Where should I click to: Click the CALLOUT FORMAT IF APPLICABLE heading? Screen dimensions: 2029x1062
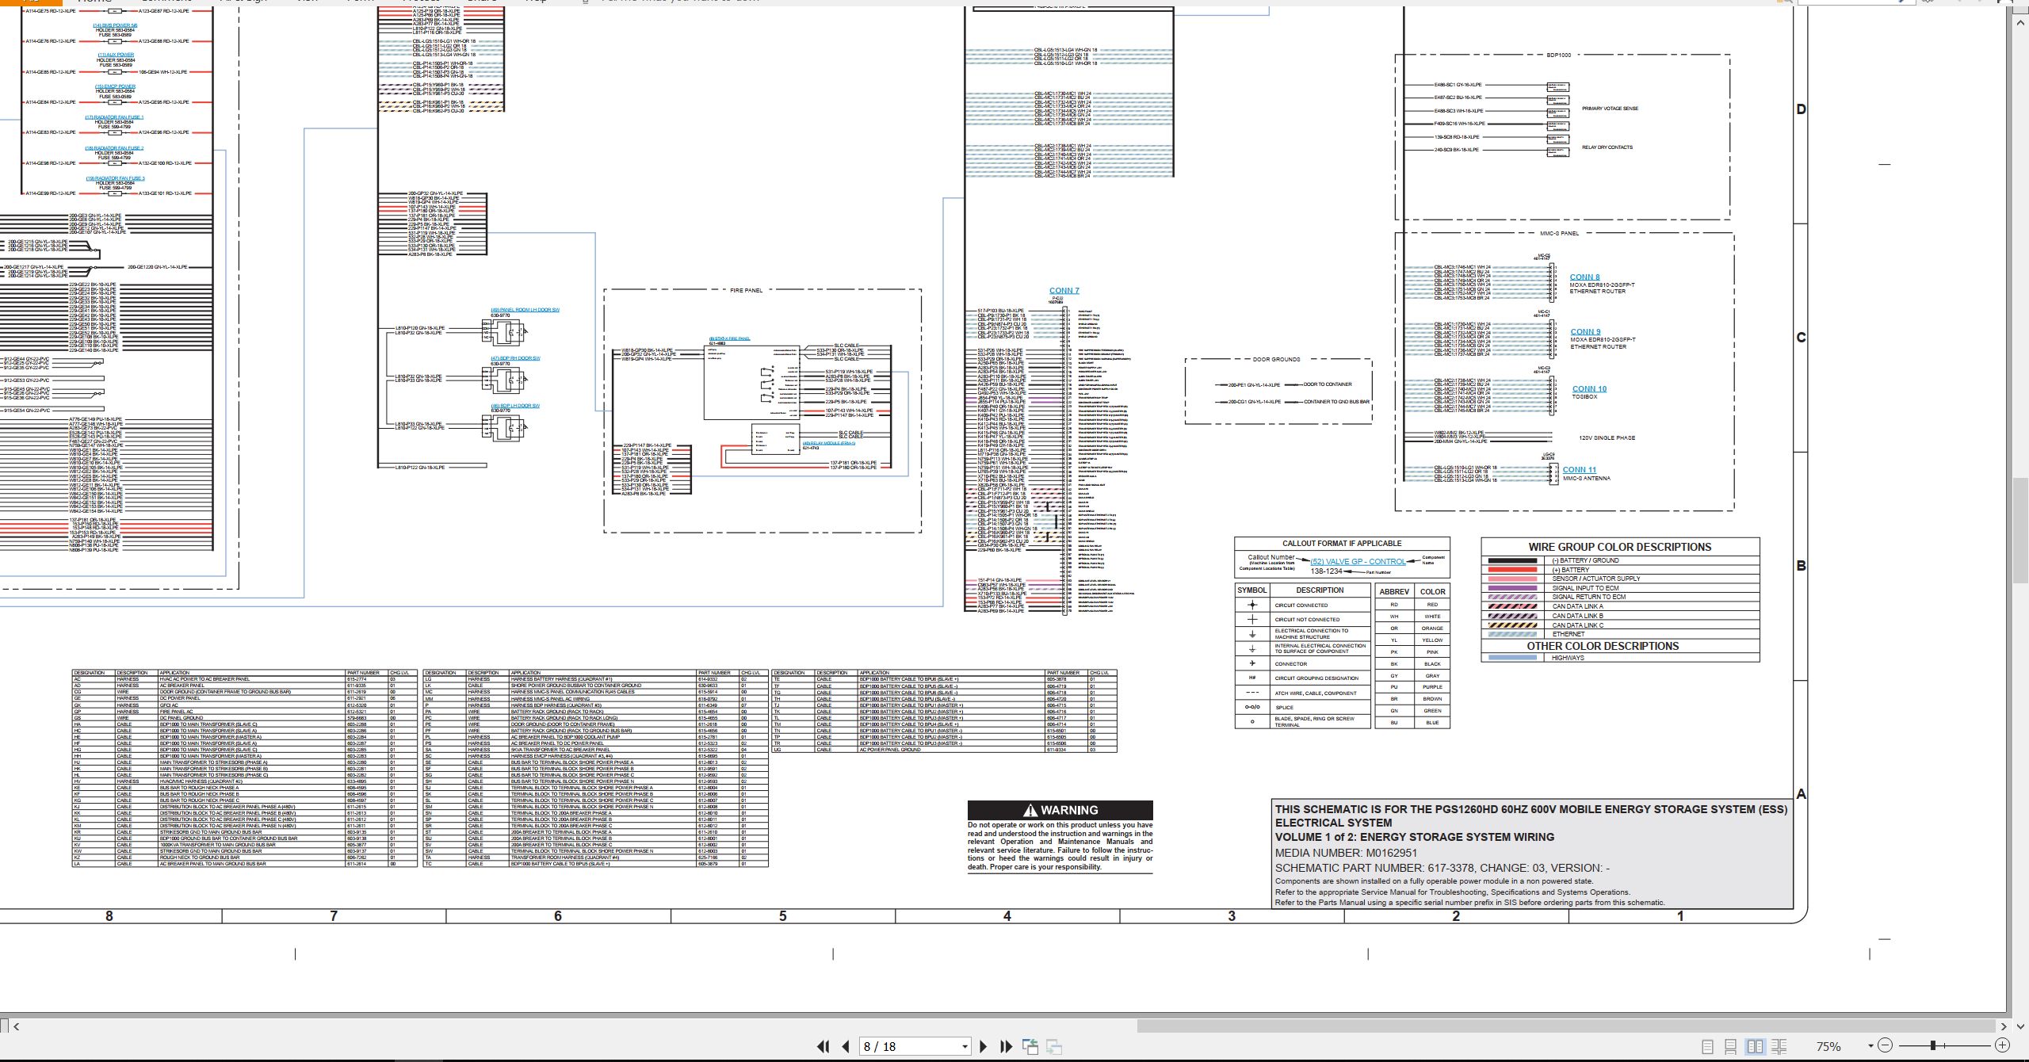pyautogui.click(x=1342, y=544)
